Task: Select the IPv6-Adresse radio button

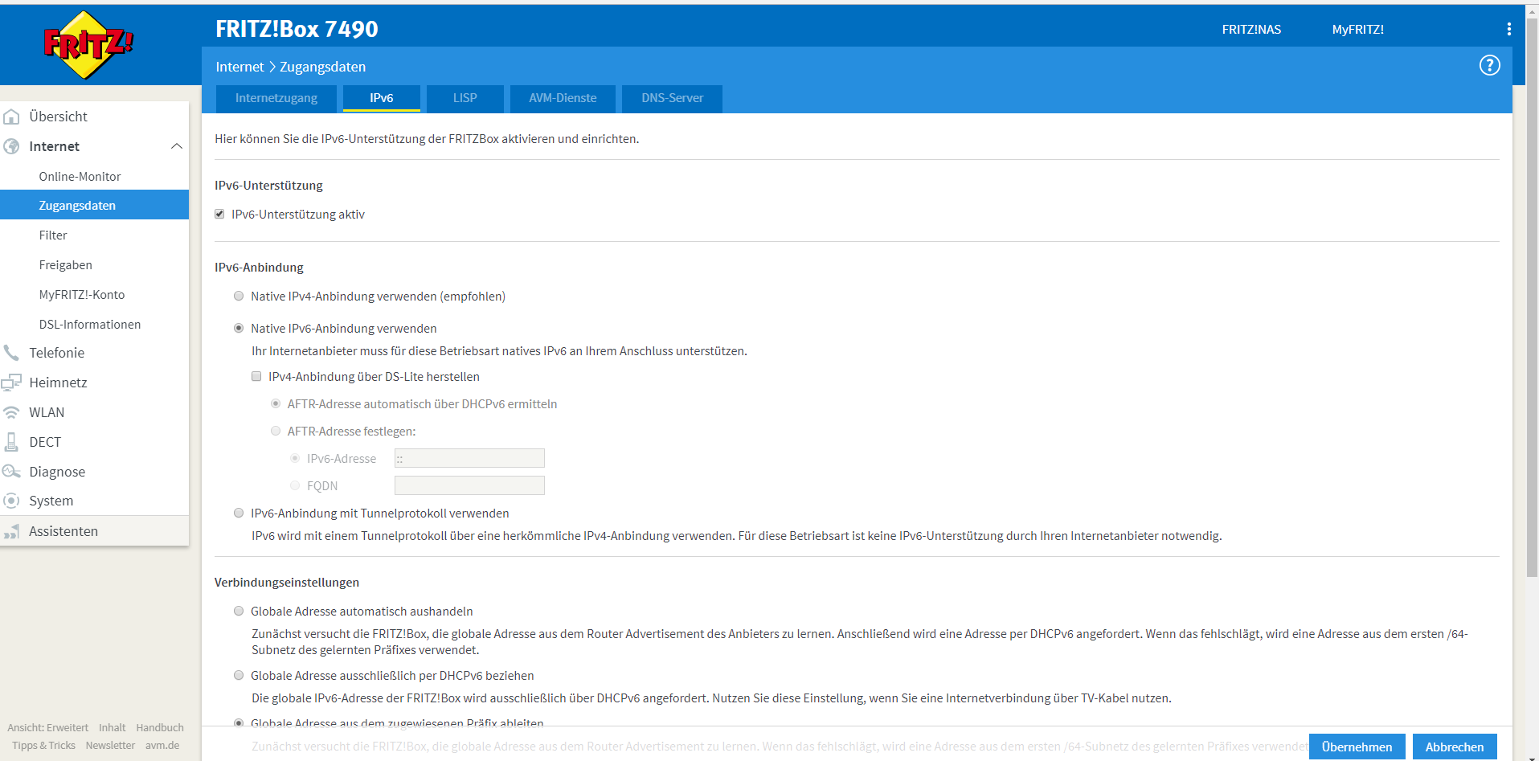Action: point(295,458)
